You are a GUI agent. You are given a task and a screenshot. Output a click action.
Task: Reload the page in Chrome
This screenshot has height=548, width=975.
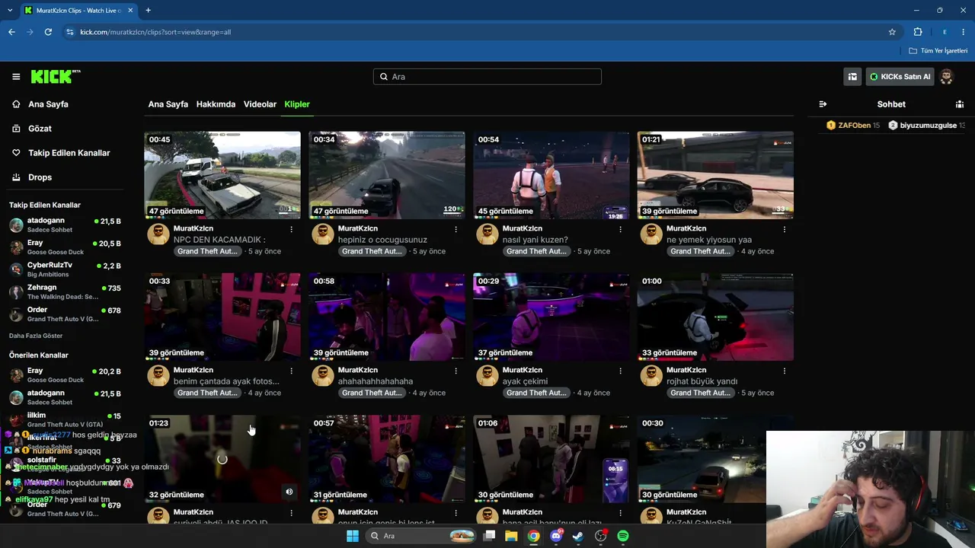click(x=48, y=32)
